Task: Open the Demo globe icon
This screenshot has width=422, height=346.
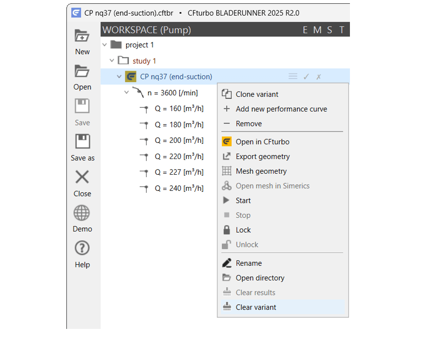Action: coord(82,213)
